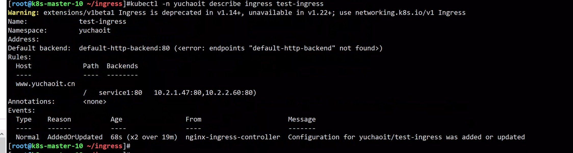Click the Backends column header

click(122, 66)
